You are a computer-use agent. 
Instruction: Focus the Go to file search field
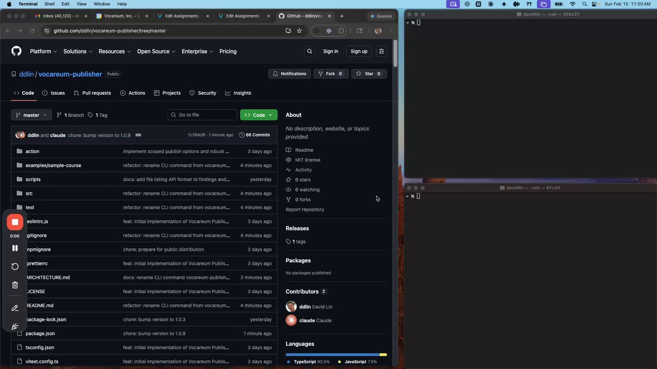(203, 115)
